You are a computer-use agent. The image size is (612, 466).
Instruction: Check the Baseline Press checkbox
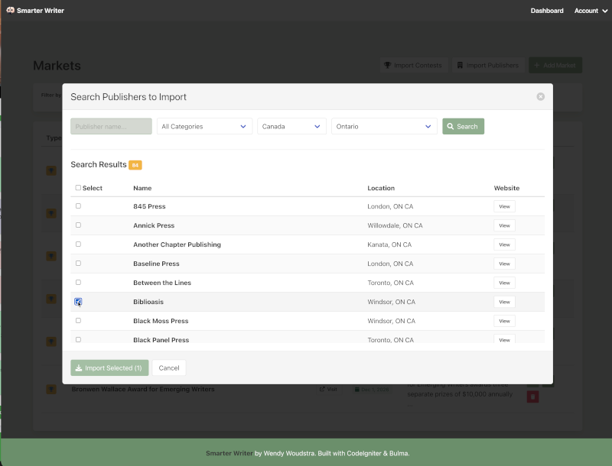78,264
